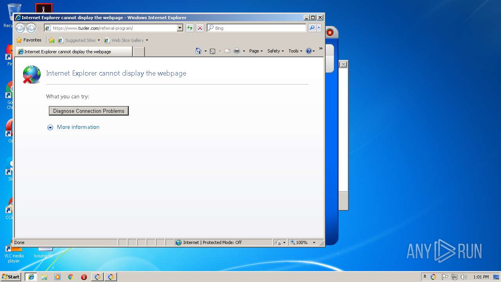Click the Tuxler system tray icon
The width and height of the screenshot is (501, 282).
433,277
